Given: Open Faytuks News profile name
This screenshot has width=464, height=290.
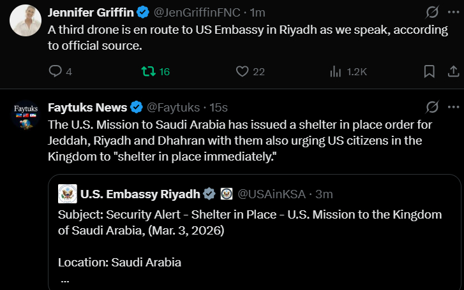Looking at the screenshot, I should point(87,106).
